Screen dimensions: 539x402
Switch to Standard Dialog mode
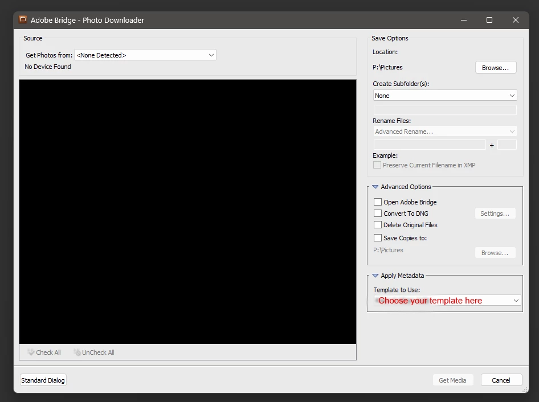coord(43,380)
